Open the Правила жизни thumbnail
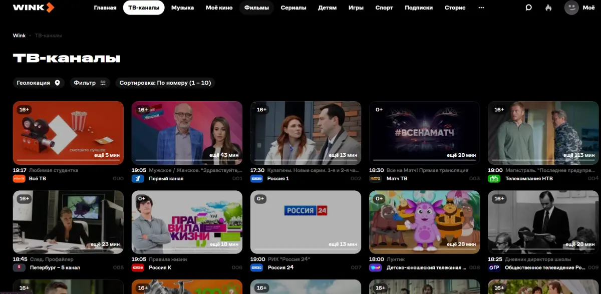Image resolution: width=601 pixels, height=294 pixels. pyautogui.click(x=187, y=222)
